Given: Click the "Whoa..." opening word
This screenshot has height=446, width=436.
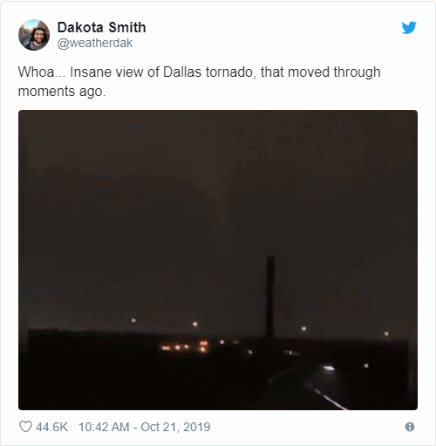Looking at the screenshot, I should (40, 72).
